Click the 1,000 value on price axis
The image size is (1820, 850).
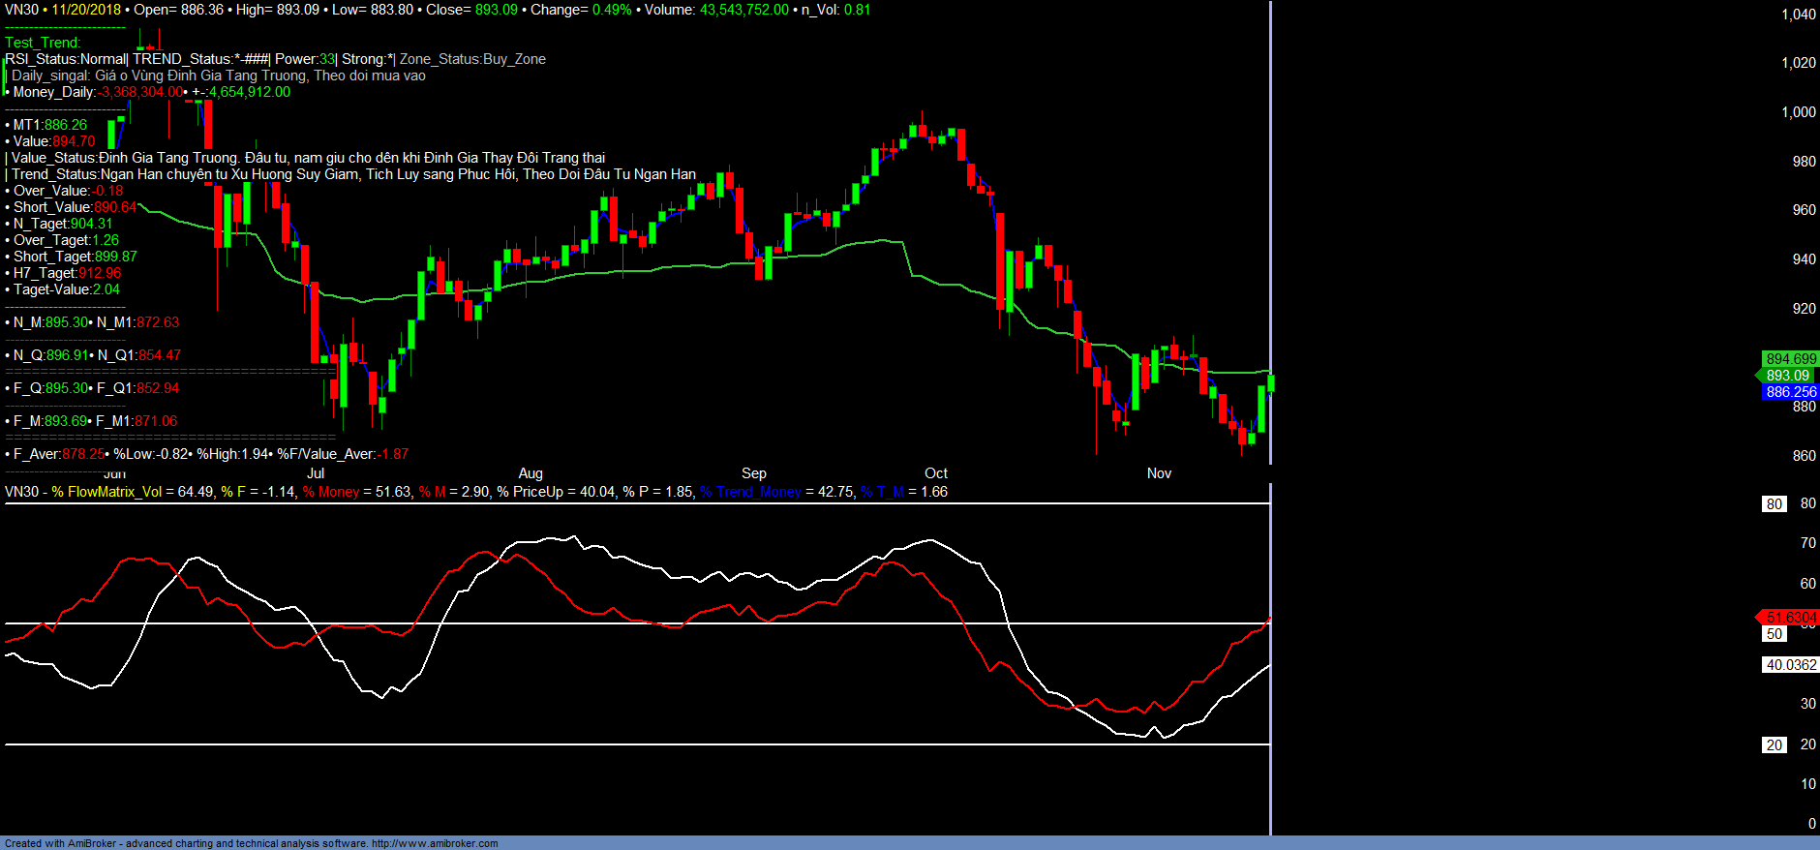1798,112
